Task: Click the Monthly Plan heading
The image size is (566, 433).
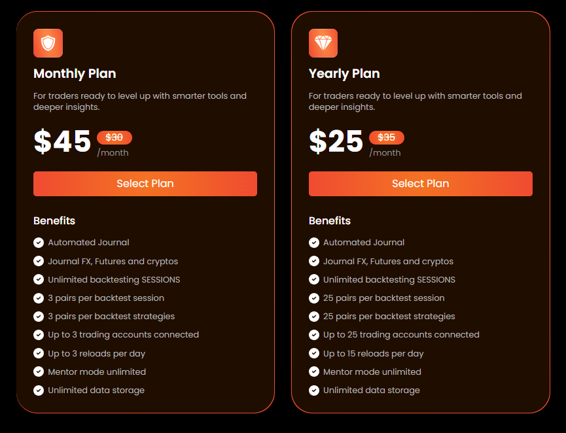Action: 75,74
